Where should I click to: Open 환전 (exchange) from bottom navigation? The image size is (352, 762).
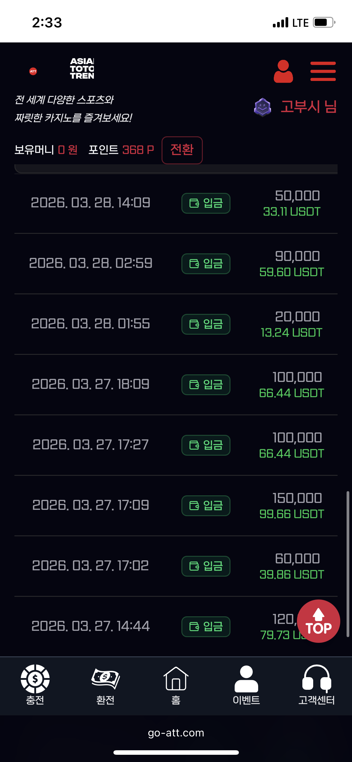coord(105,685)
